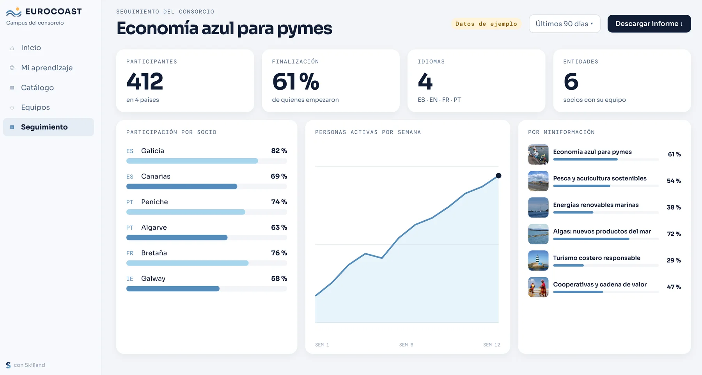Screen dimensions: 702x375
Task: Click the socios con su equipo text
Action: point(594,100)
